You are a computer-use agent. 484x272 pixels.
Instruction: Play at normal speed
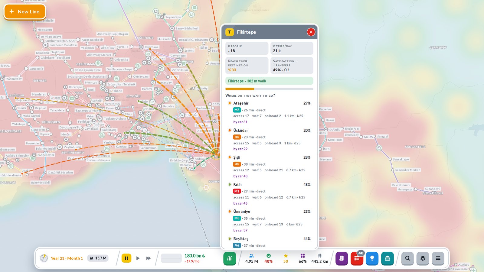(138, 258)
